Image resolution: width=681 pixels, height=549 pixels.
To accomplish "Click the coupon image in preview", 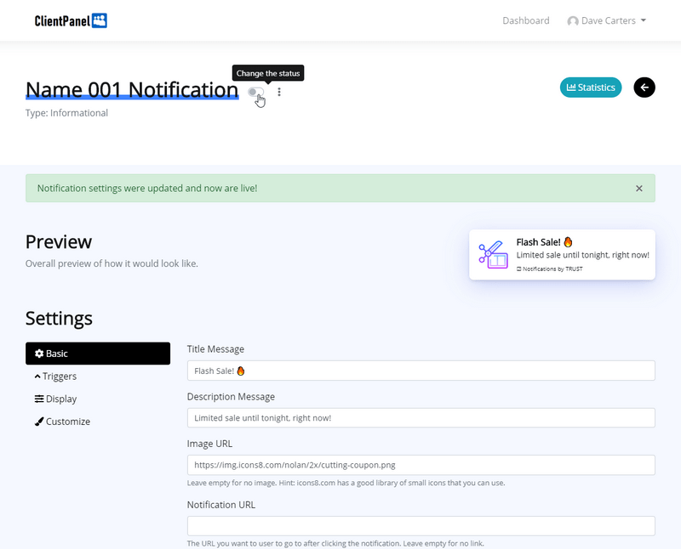I will pyautogui.click(x=493, y=255).
